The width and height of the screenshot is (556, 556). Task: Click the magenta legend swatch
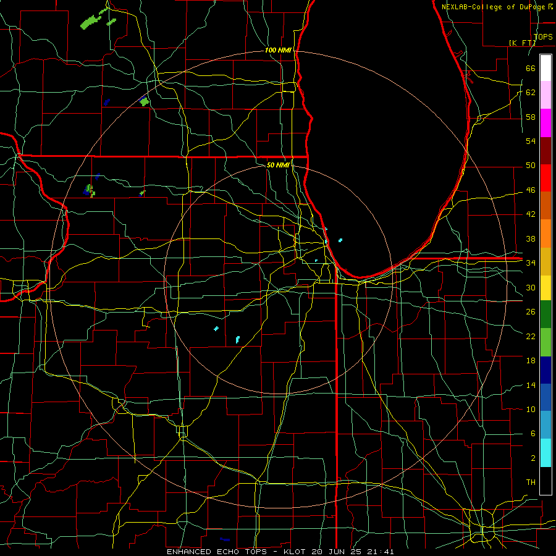click(545, 123)
